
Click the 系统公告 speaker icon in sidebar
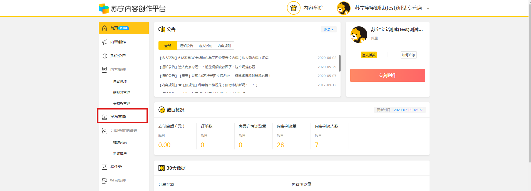105,56
